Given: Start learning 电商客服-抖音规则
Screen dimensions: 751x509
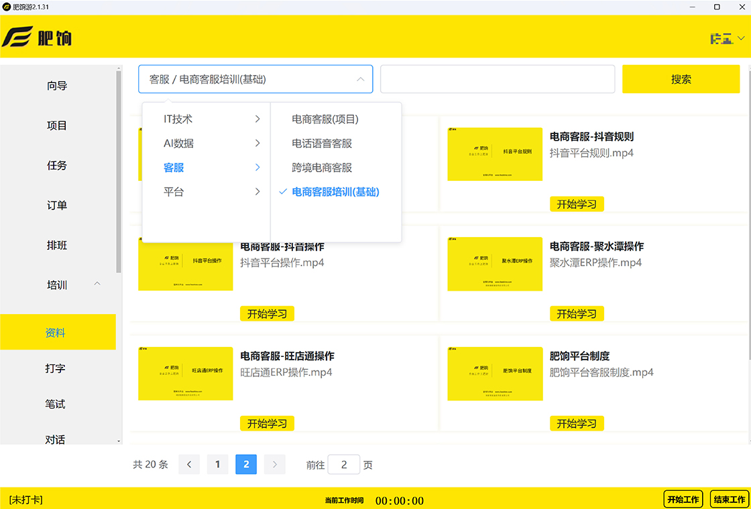Looking at the screenshot, I should pyautogui.click(x=577, y=204).
